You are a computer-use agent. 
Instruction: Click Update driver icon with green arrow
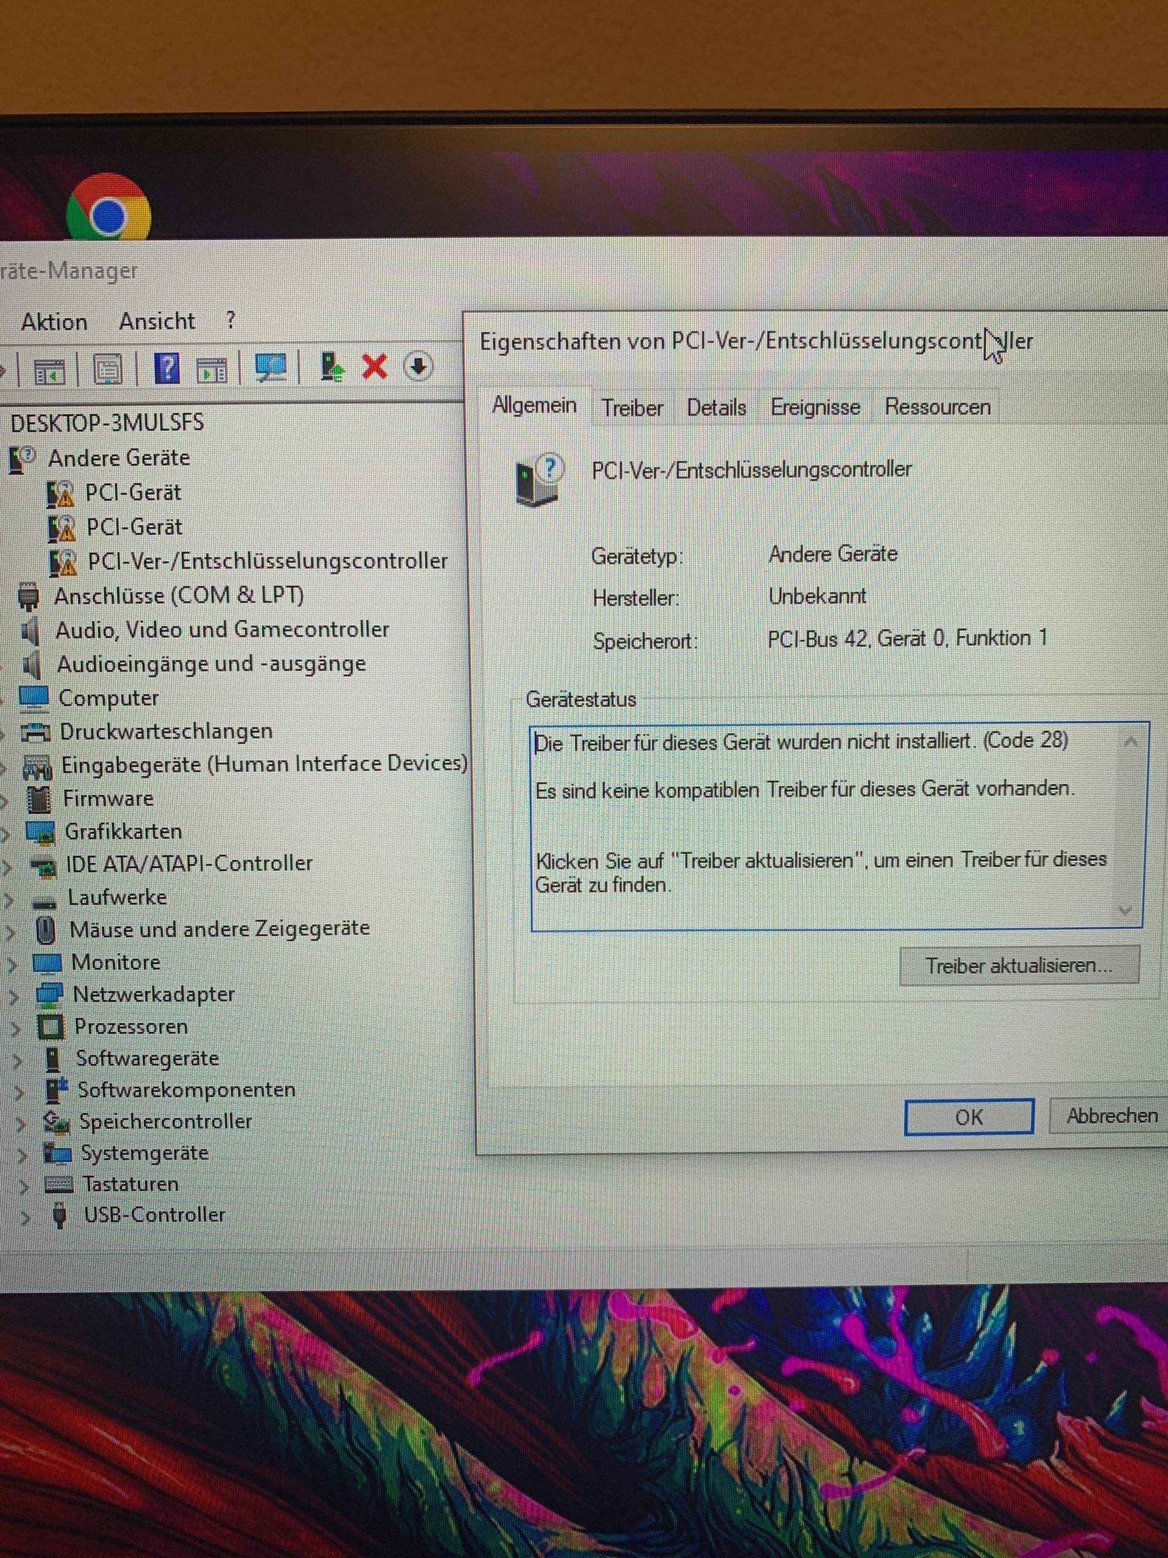[x=332, y=367]
